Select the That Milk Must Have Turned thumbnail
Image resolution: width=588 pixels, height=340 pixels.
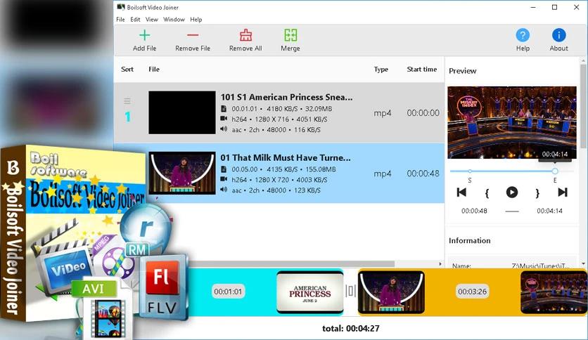[x=182, y=173]
